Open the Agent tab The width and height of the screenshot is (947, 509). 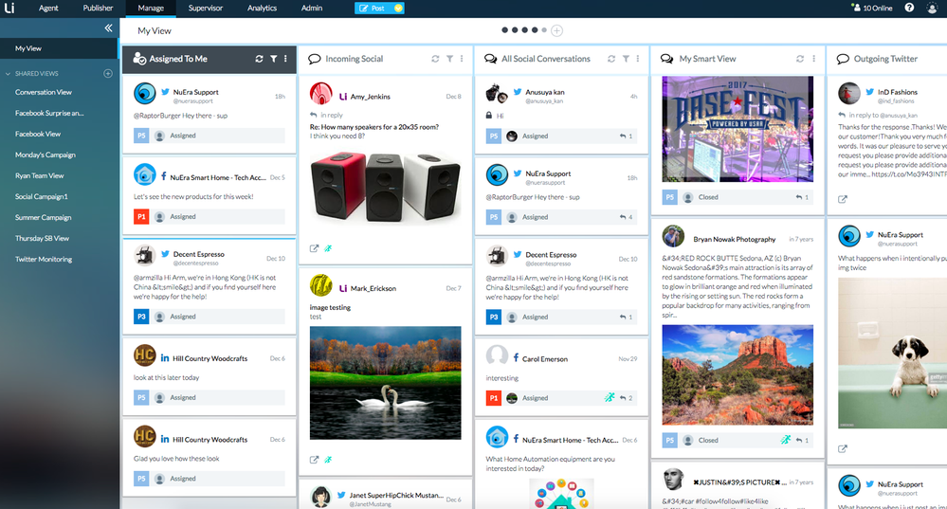[x=49, y=8]
